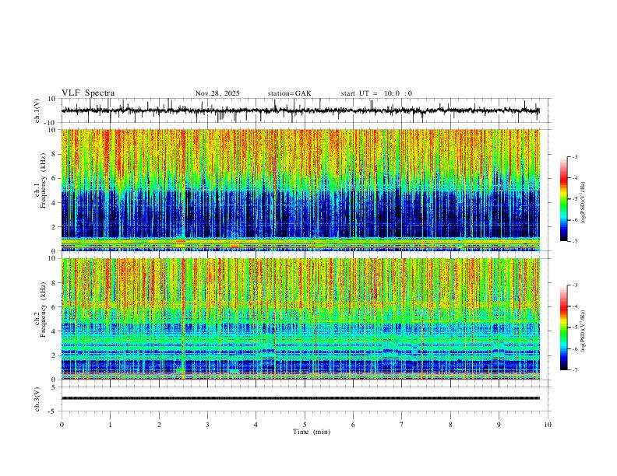Click the "8" kHz tick on the ch.1 spectrogram axis
Image resolution: width=617 pixels, height=476 pixels.
click(55, 154)
